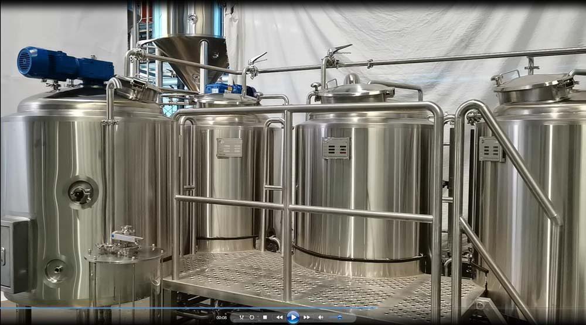
Task: Turn on shuffle mode
Action: (x=240, y=317)
